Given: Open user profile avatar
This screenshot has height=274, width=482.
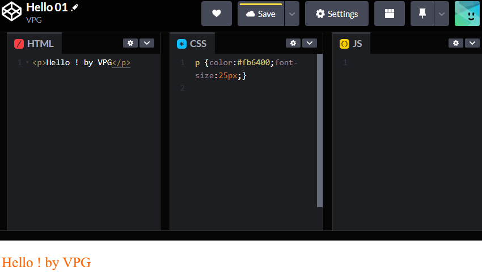Looking at the screenshot, I should tap(467, 14).
